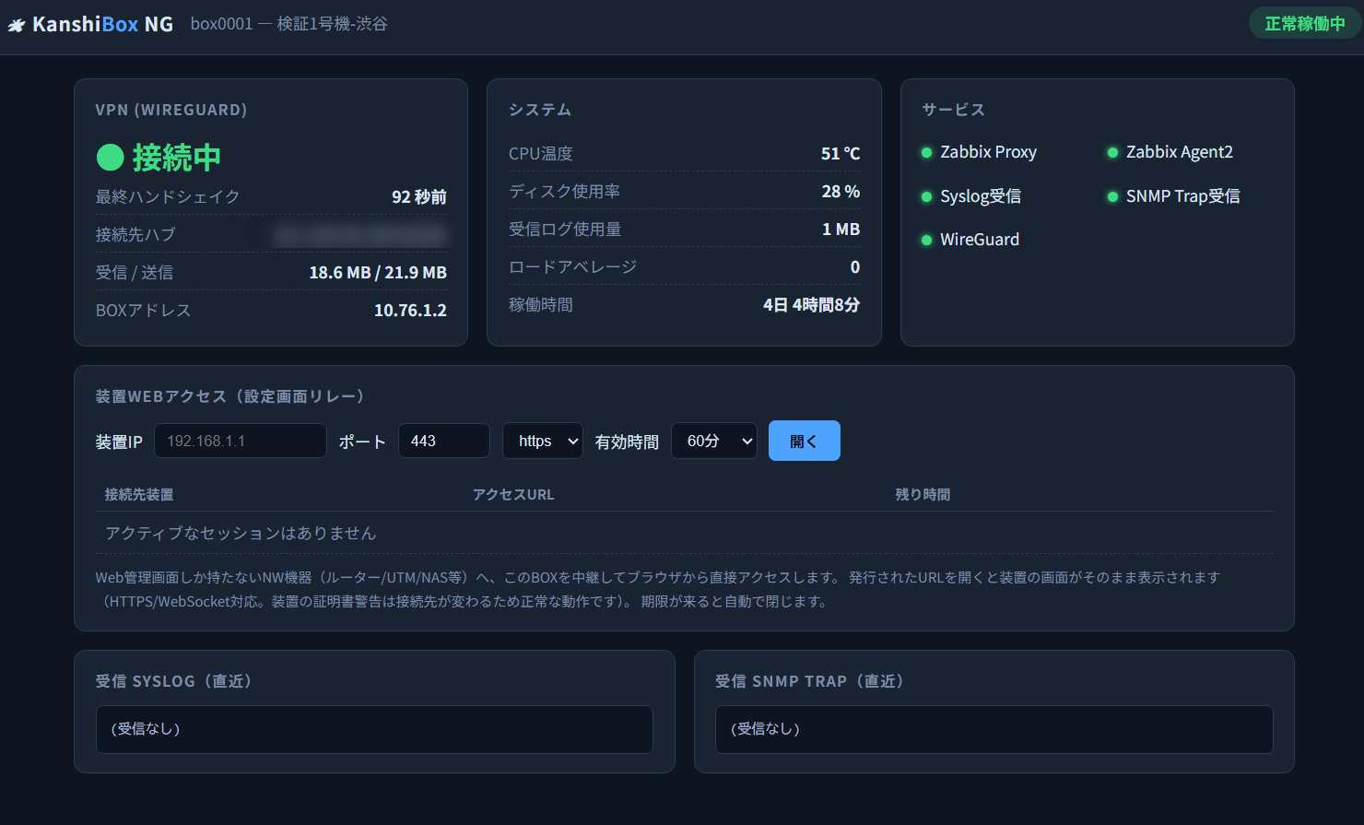Click the Zabbix Proxy label

(x=988, y=152)
